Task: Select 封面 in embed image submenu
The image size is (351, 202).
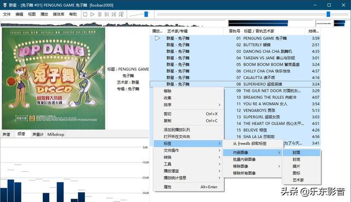Action: 302,153
